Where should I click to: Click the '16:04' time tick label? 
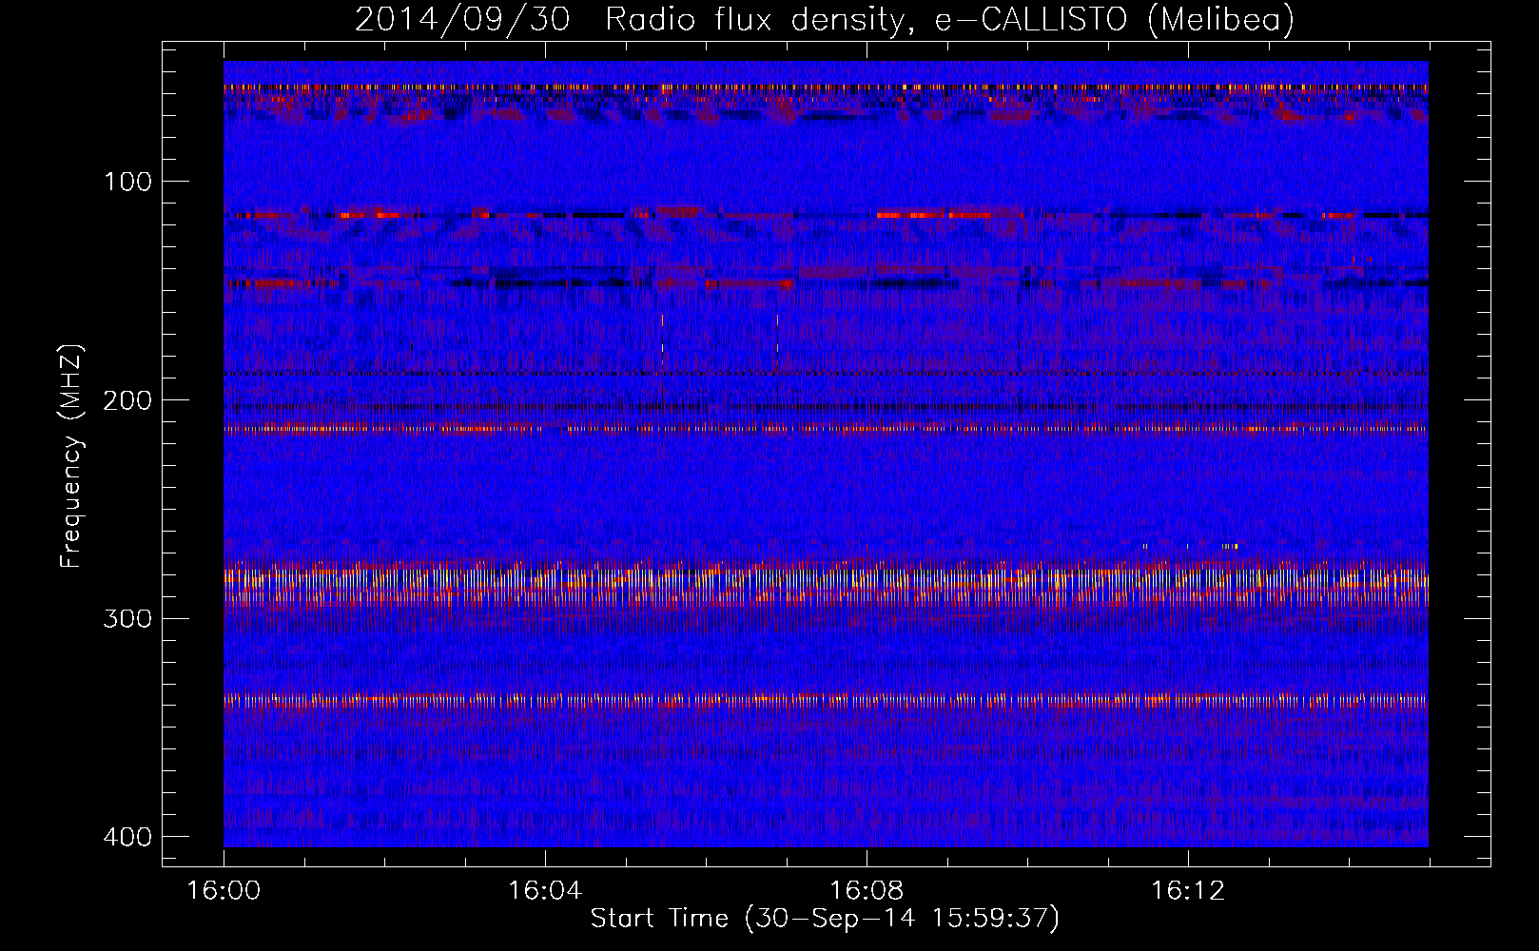(545, 891)
